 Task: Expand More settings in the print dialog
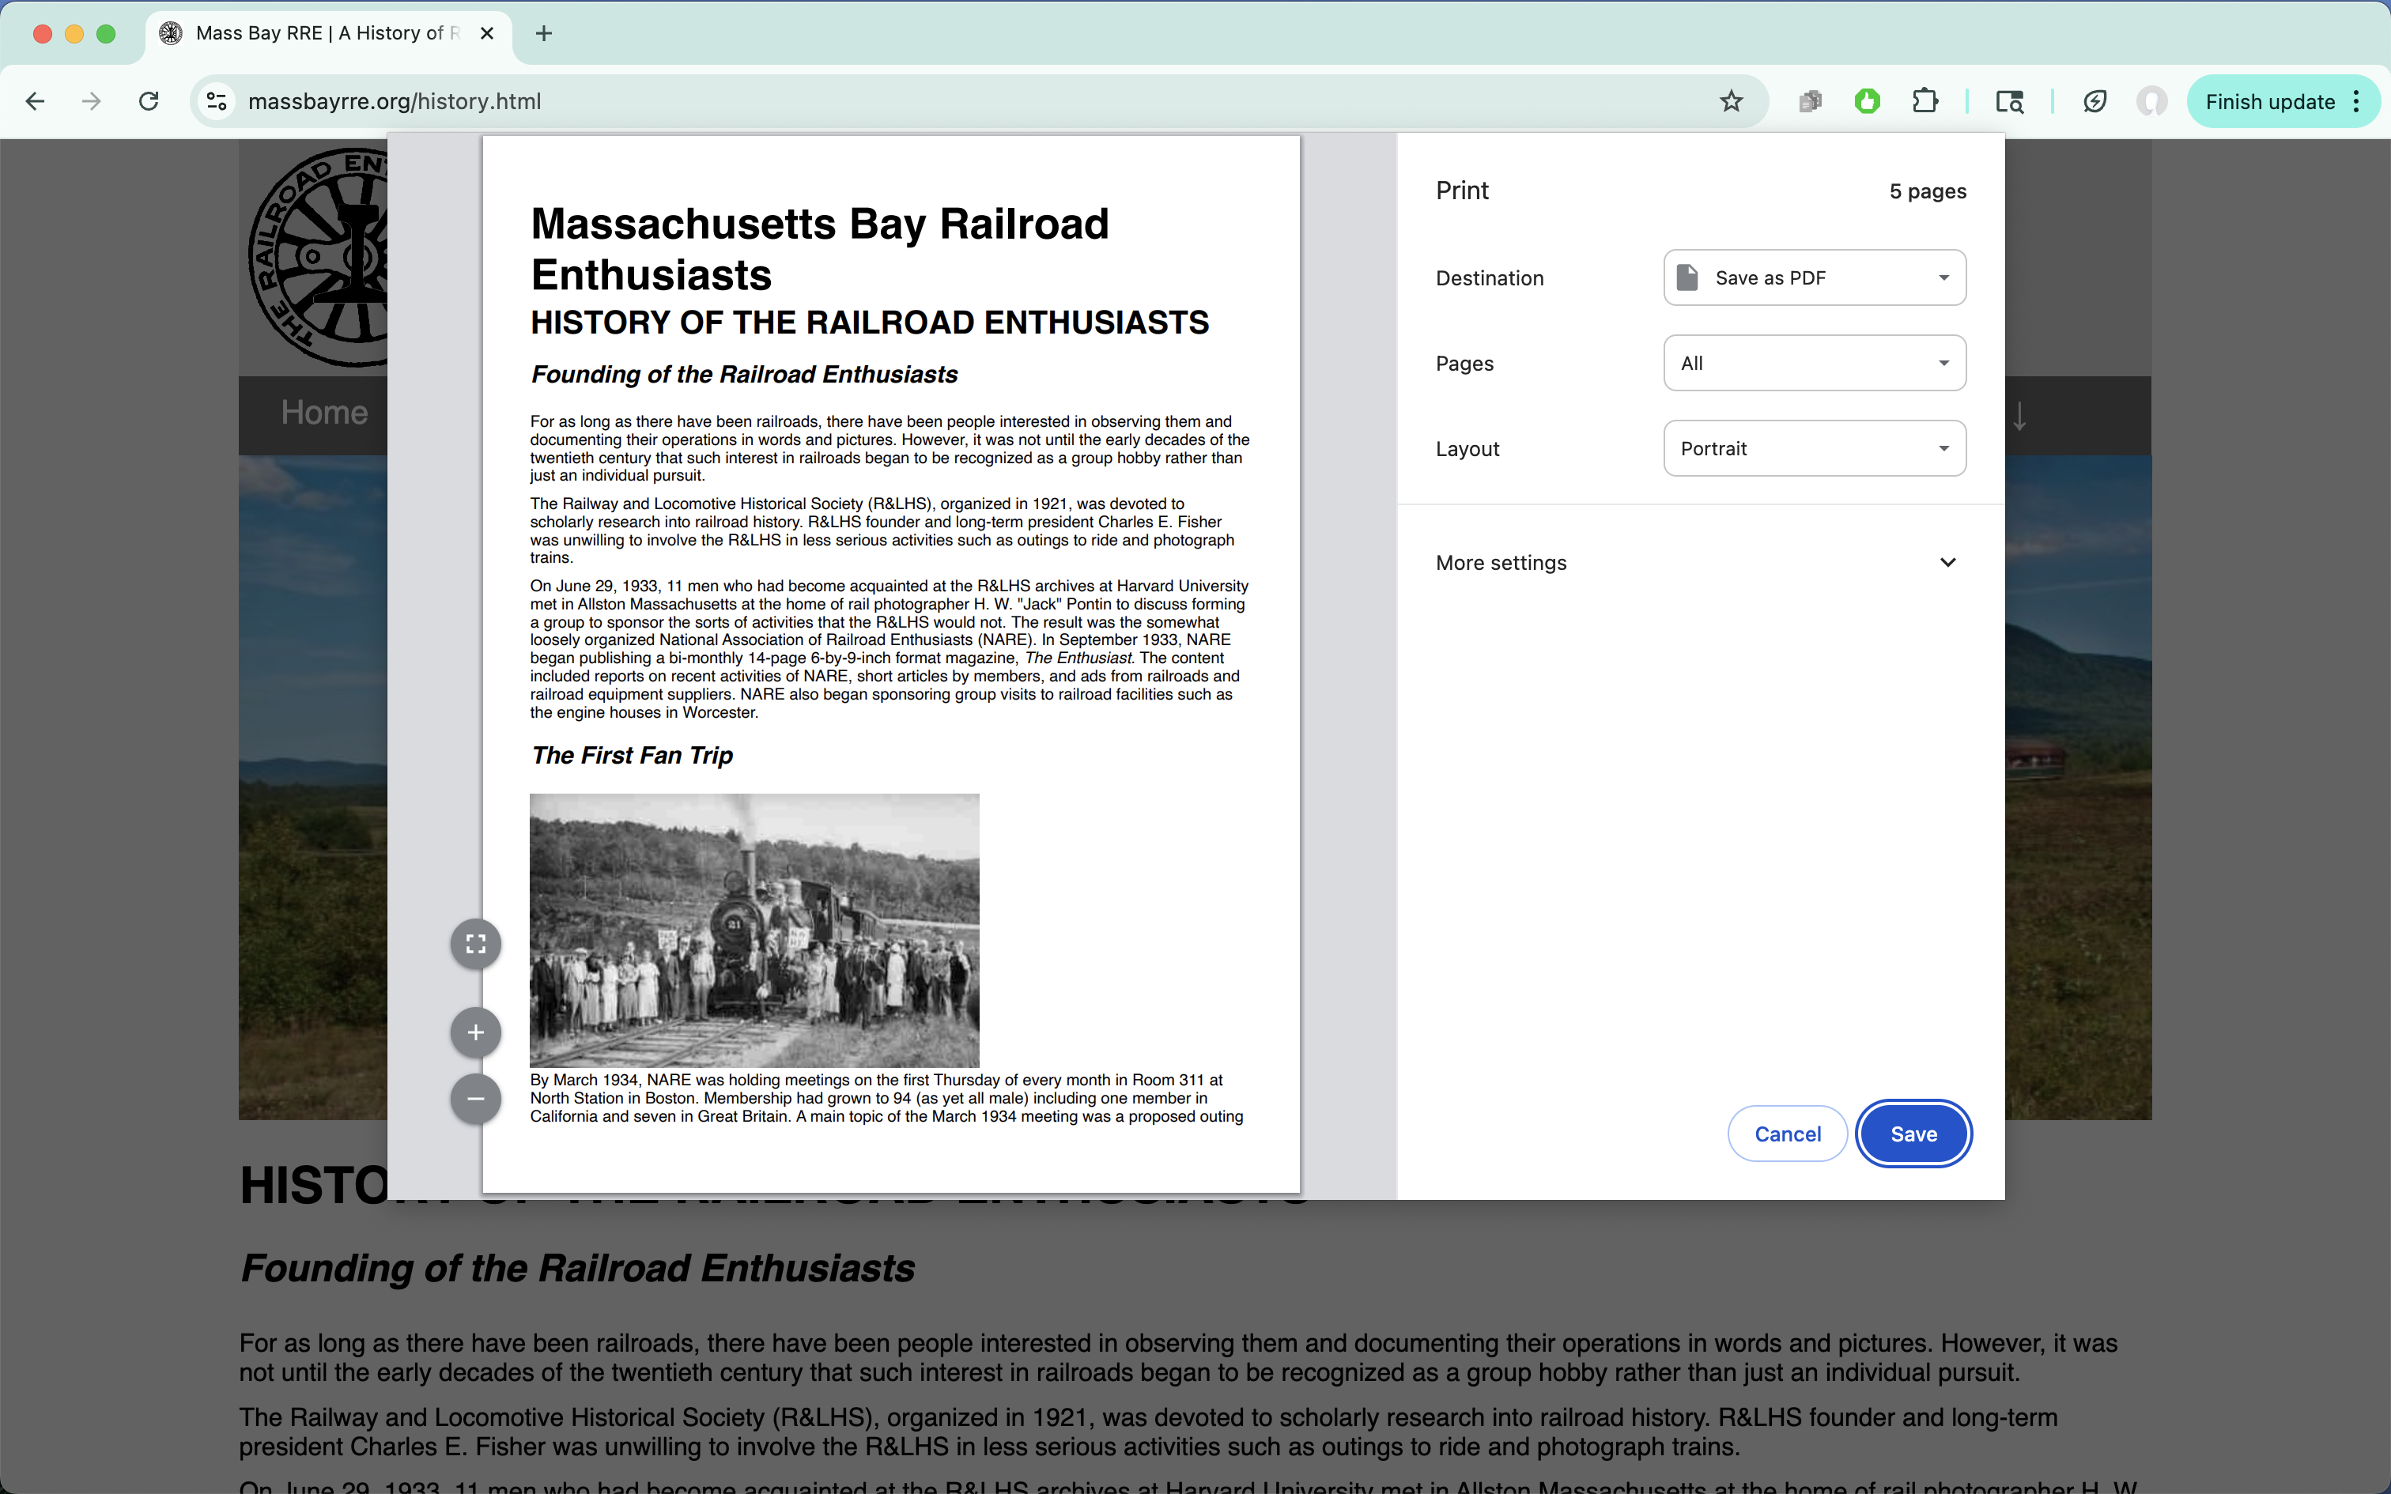[x=1699, y=562]
